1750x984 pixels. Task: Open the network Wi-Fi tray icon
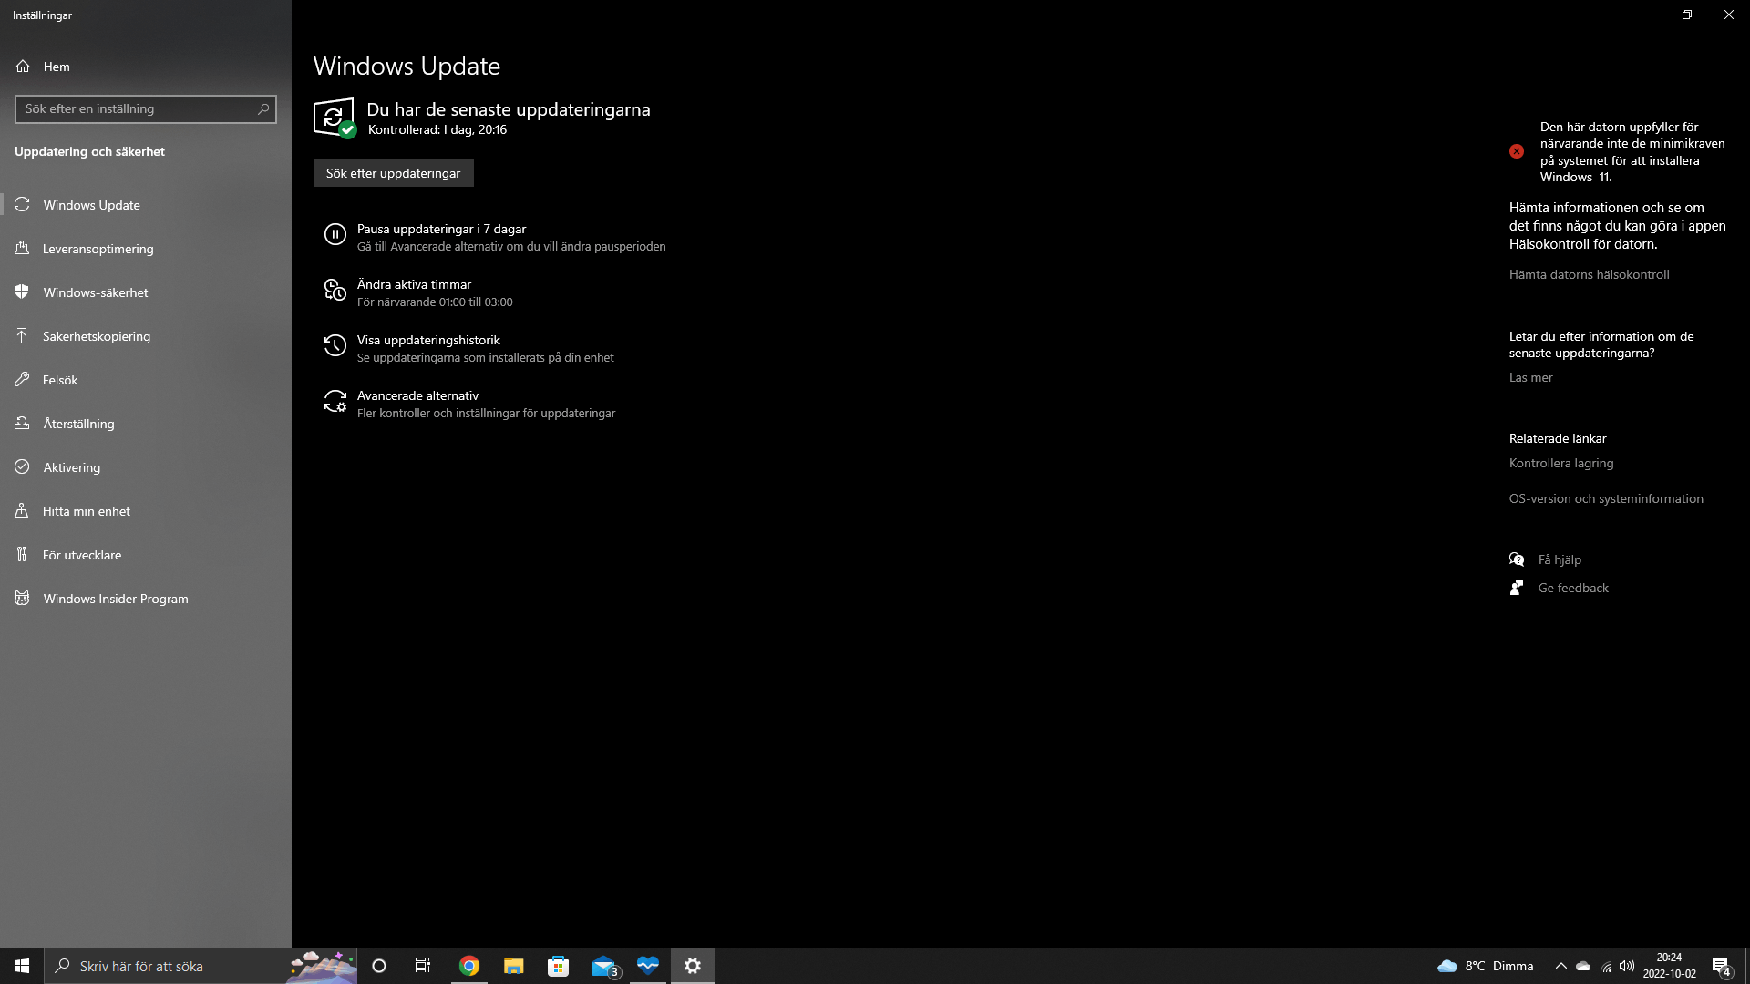pos(1606,966)
